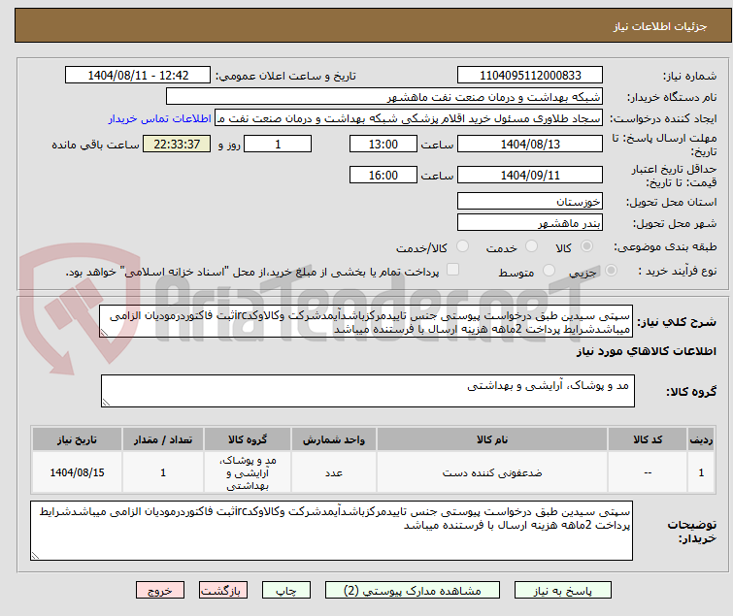
Task: Click the توضیحات خریدار text area
Action: pyautogui.click(x=331, y=531)
